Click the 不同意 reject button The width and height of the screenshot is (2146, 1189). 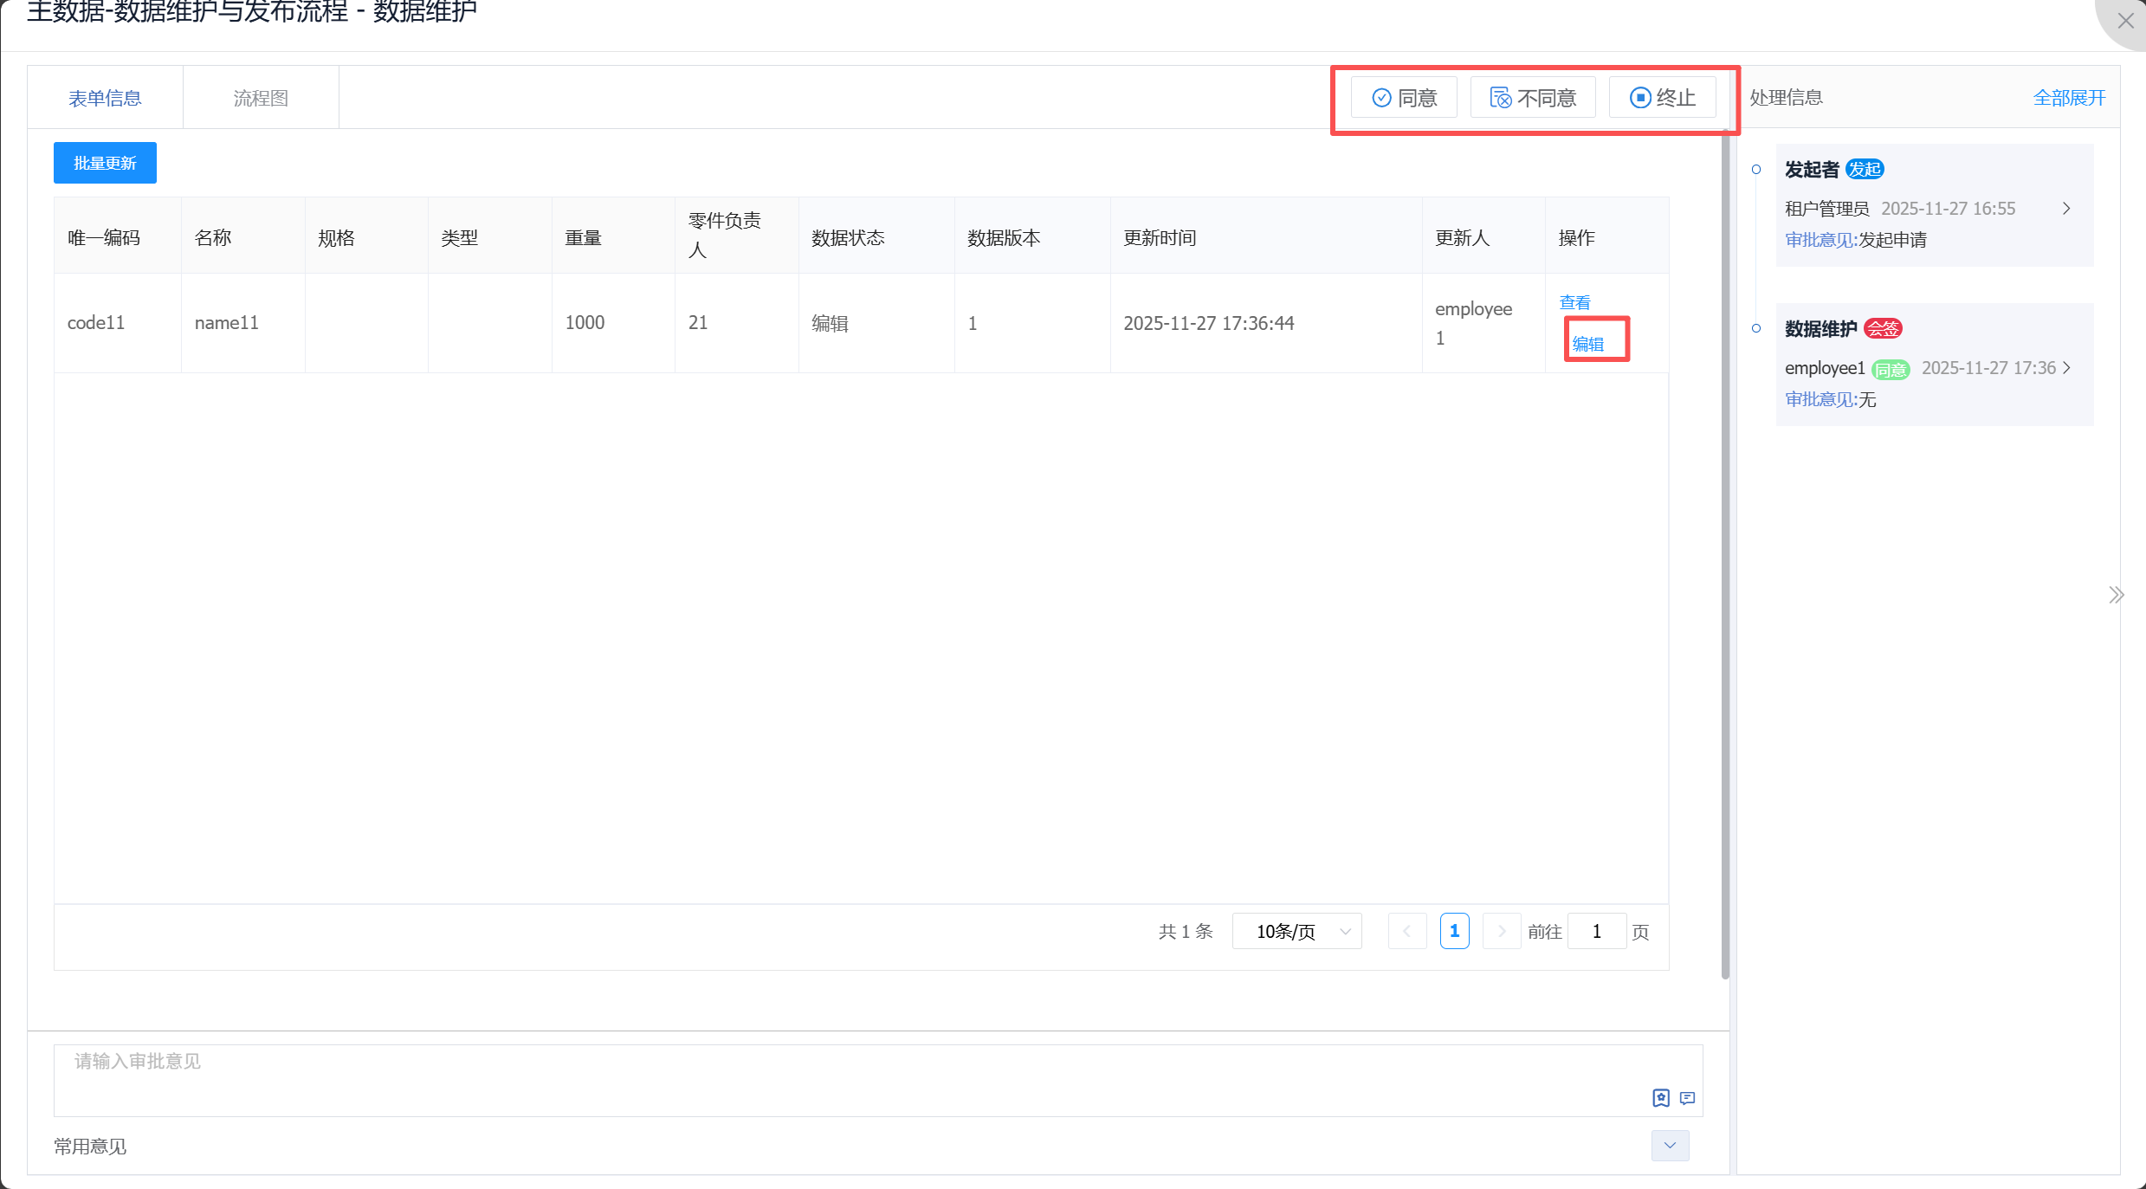tap(1532, 98)
